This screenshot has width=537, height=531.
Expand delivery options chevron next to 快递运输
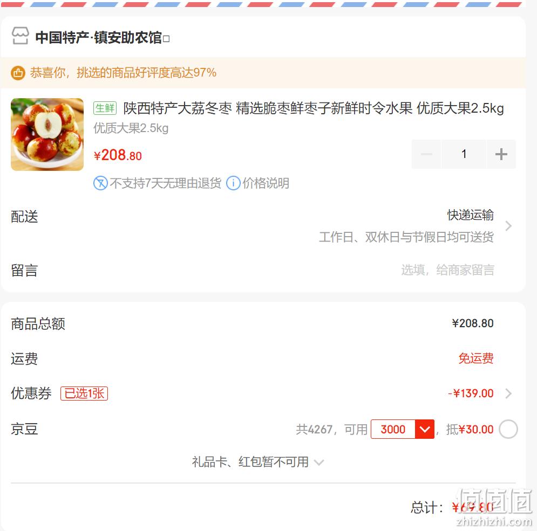508,226
